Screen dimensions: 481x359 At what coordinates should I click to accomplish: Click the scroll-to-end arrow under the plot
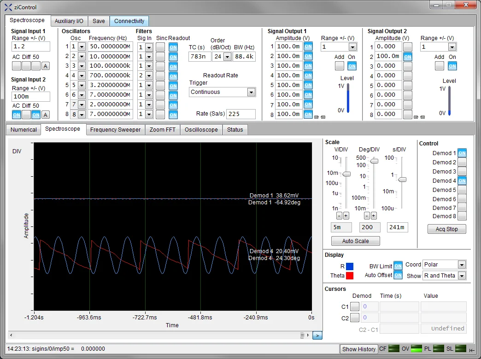317,336
